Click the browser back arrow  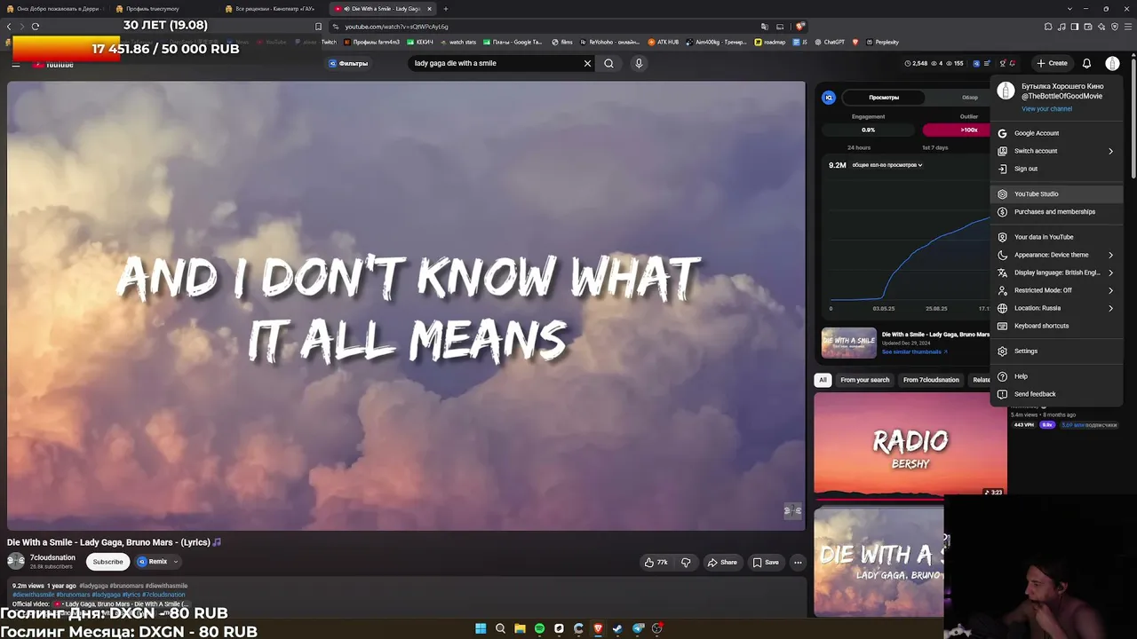[9, 27]
